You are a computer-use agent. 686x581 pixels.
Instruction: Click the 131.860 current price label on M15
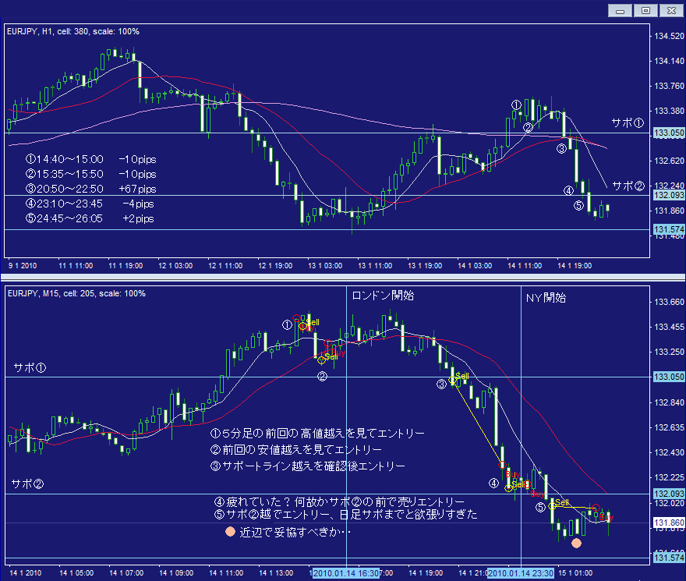point(669,523)
